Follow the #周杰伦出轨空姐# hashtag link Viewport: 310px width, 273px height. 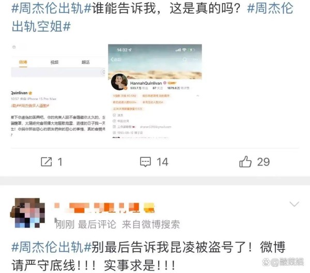(x=152, y=18)
